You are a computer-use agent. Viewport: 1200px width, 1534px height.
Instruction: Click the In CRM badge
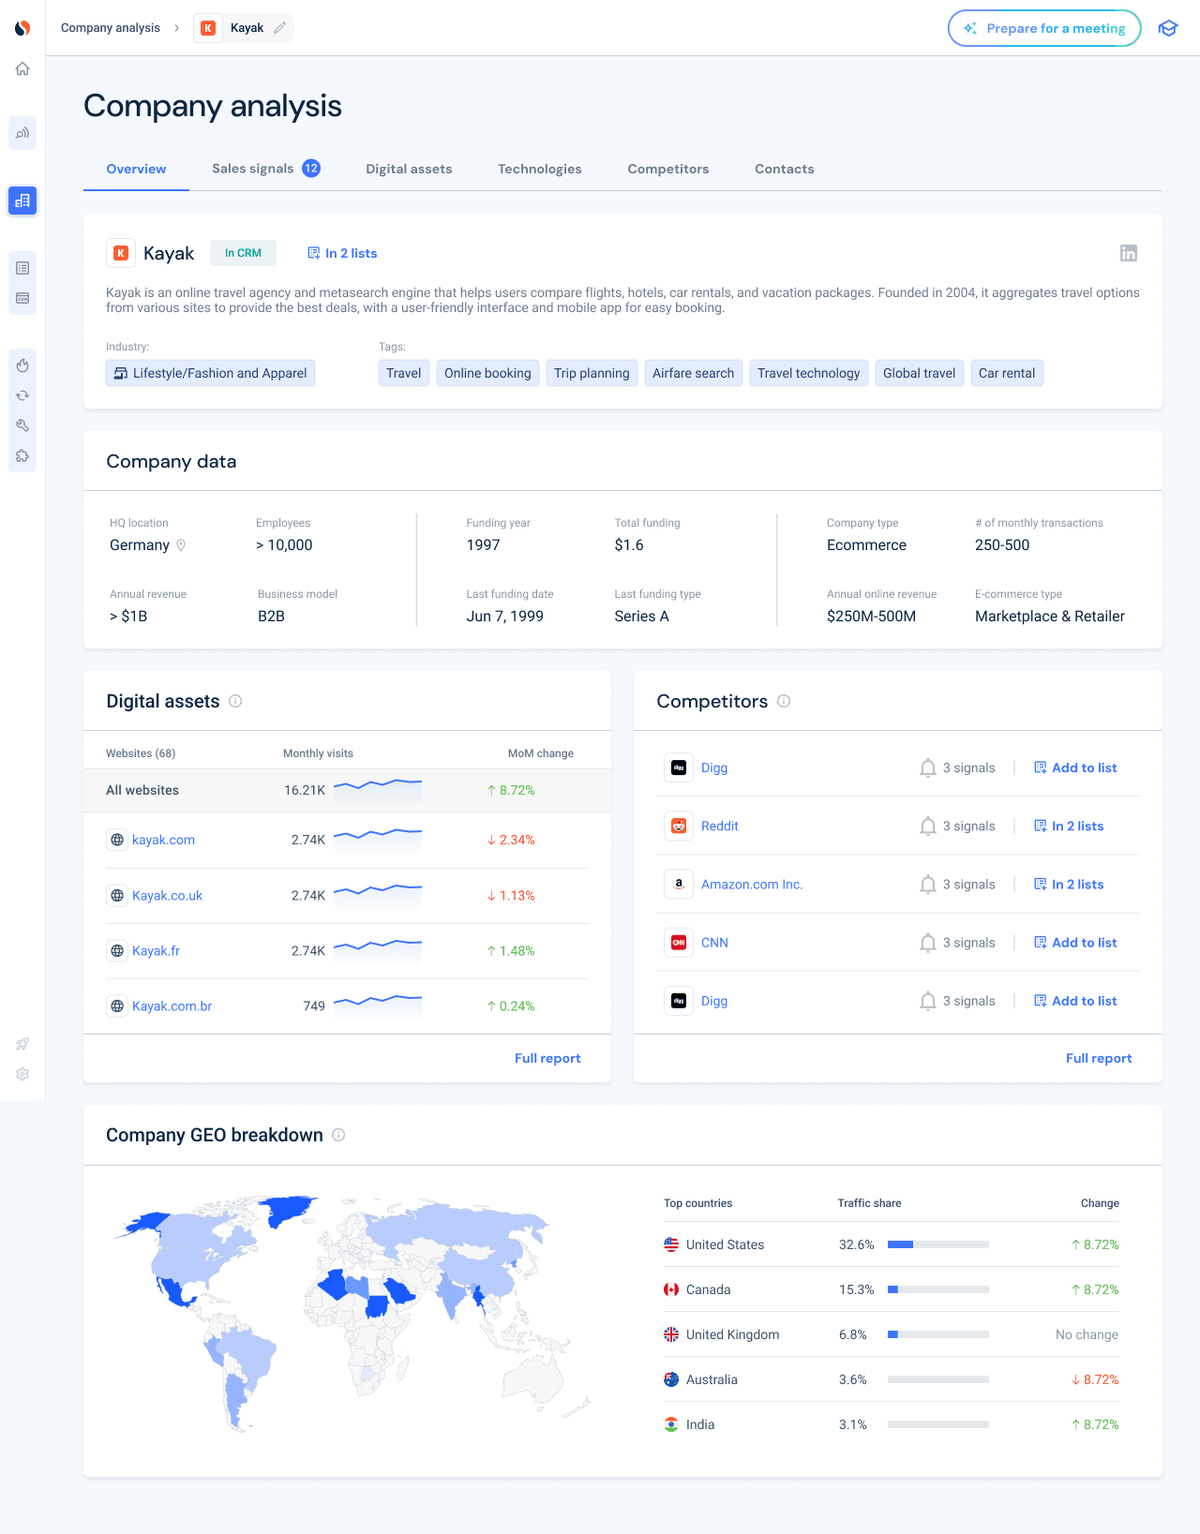pyautogui.click(x=243, y=253)
